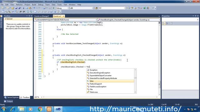
Task: Open the JAVAANDMYSQLDATABASECRUD.Form1 class dropdown
Action: click(x=96, y=20)
